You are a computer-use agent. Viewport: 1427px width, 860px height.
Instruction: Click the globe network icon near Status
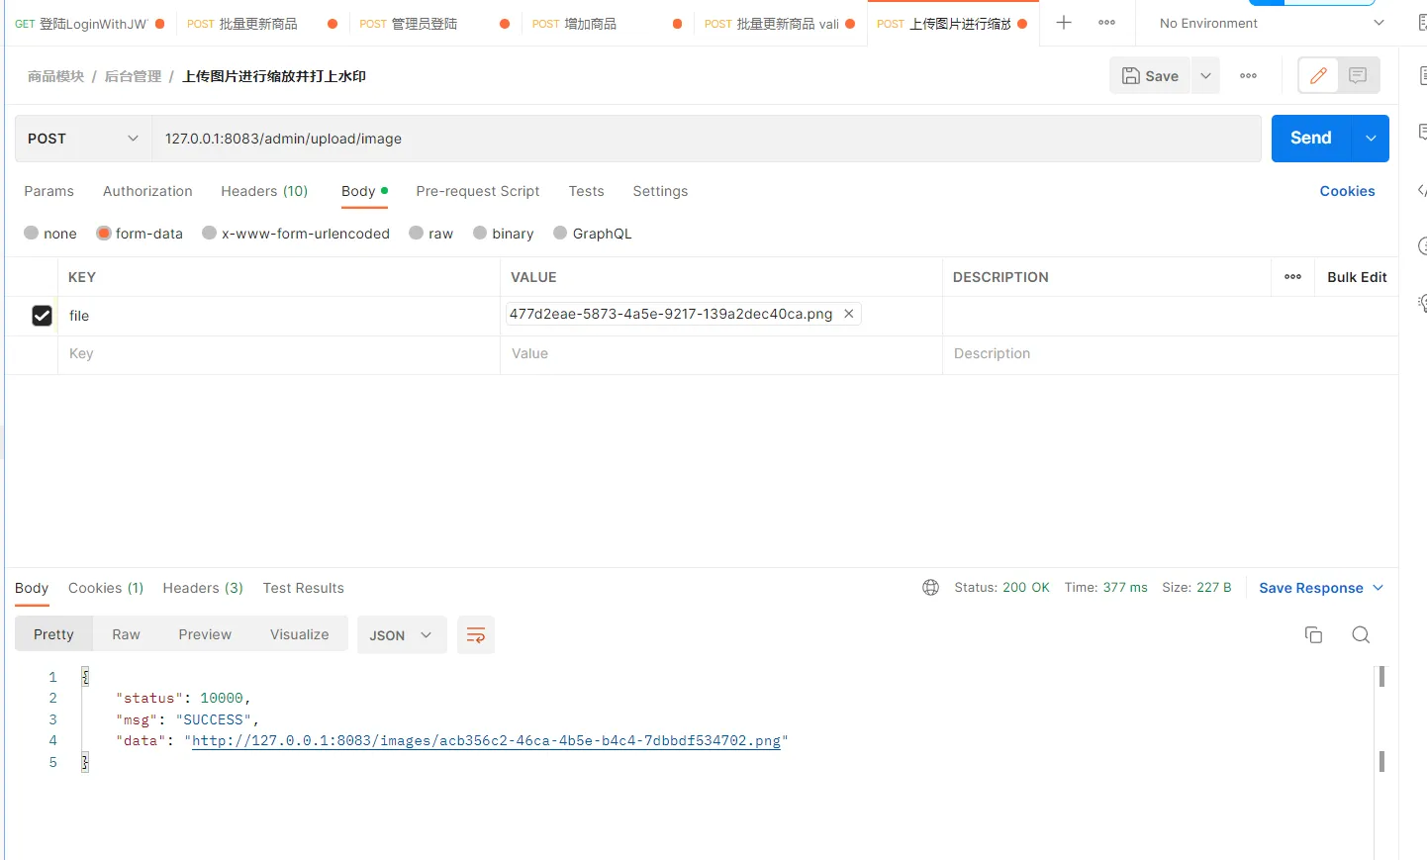[930, 588]
